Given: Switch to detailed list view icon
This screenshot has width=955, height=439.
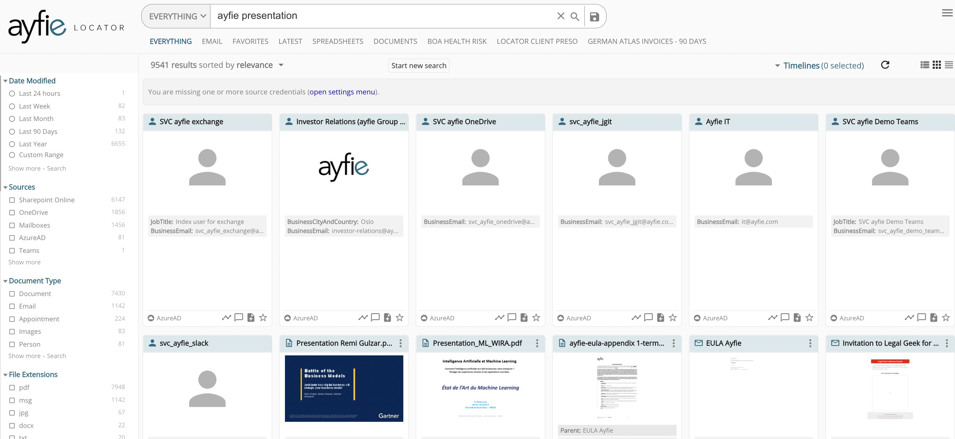Looking at the screenshot, I should pos(925,65).
